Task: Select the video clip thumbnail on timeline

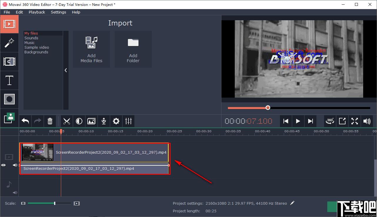Action: pos(38,152)
